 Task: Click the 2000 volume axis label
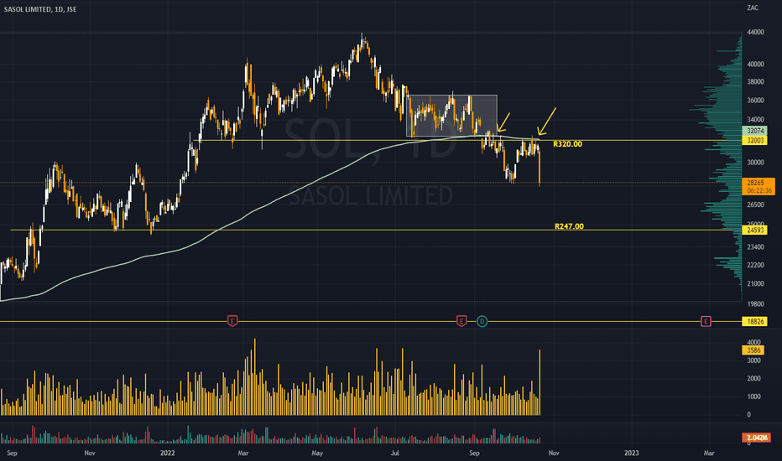pos(753,379)
